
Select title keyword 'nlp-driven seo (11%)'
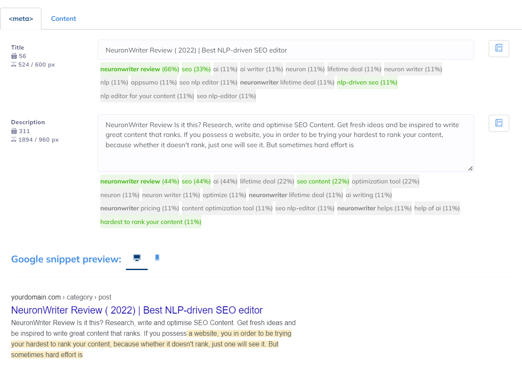(x=367, y=82)
